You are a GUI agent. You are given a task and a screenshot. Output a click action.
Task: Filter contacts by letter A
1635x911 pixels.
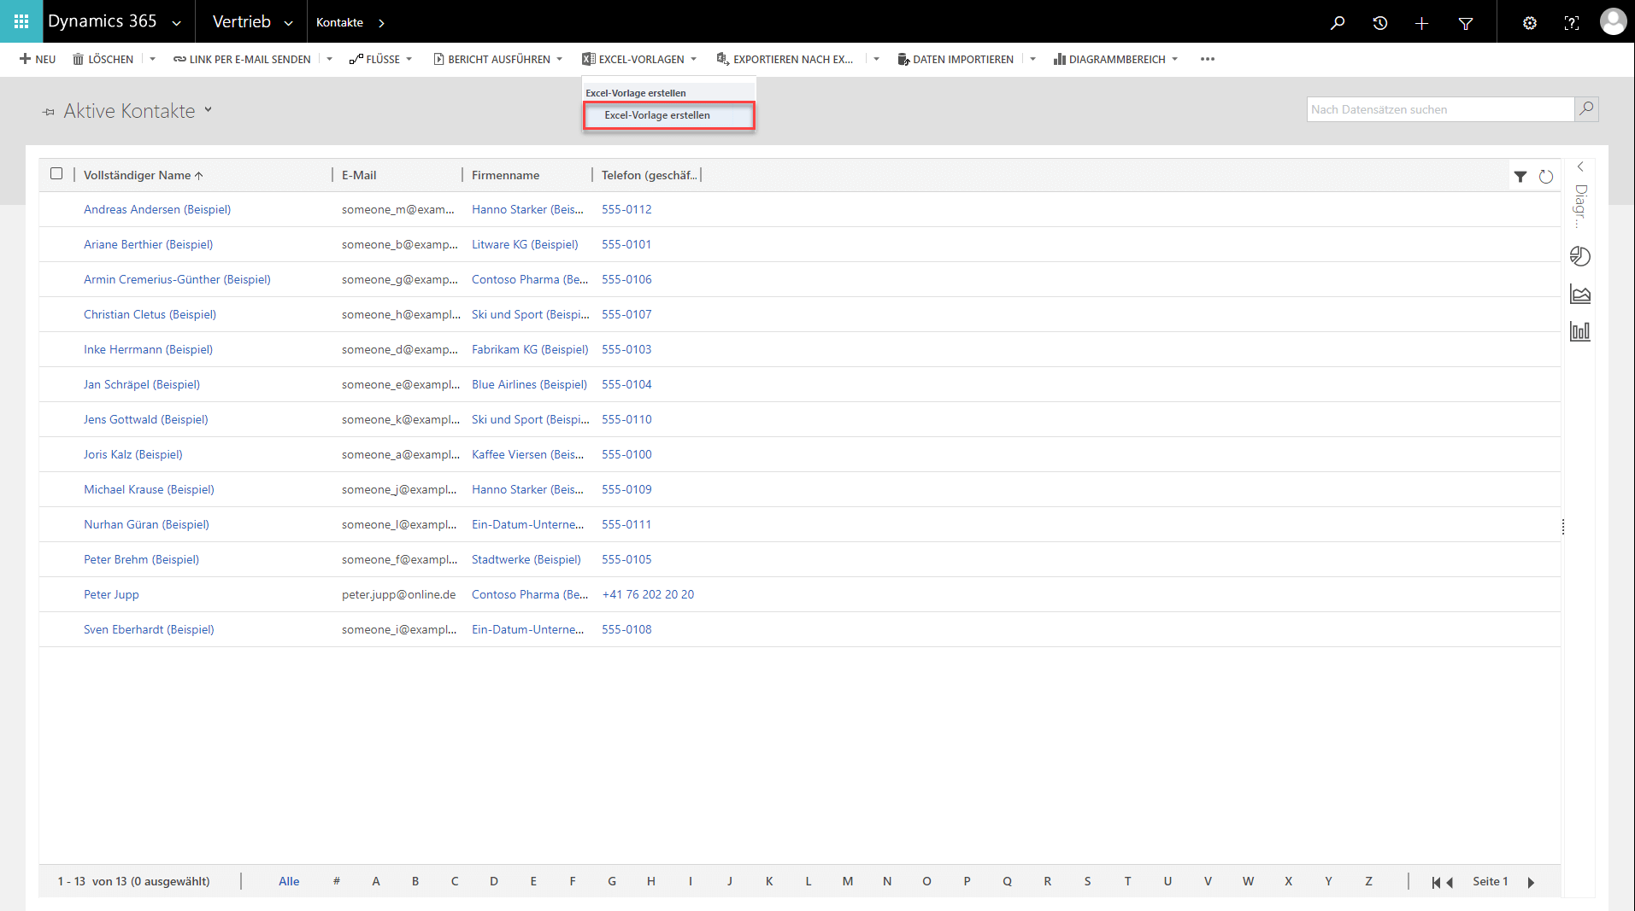(x=375, y=881)
